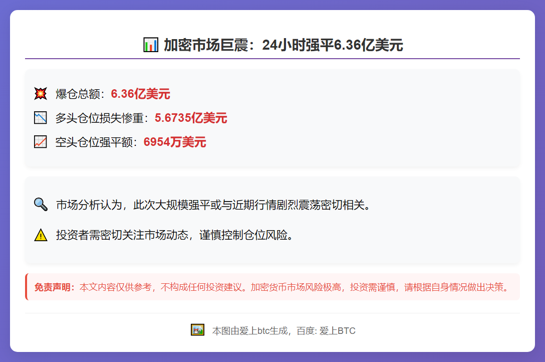Select the upward chart icon for 空头仓位
Image resolution: width=545 pixels, height=362 pixels.
coord(40,142)
